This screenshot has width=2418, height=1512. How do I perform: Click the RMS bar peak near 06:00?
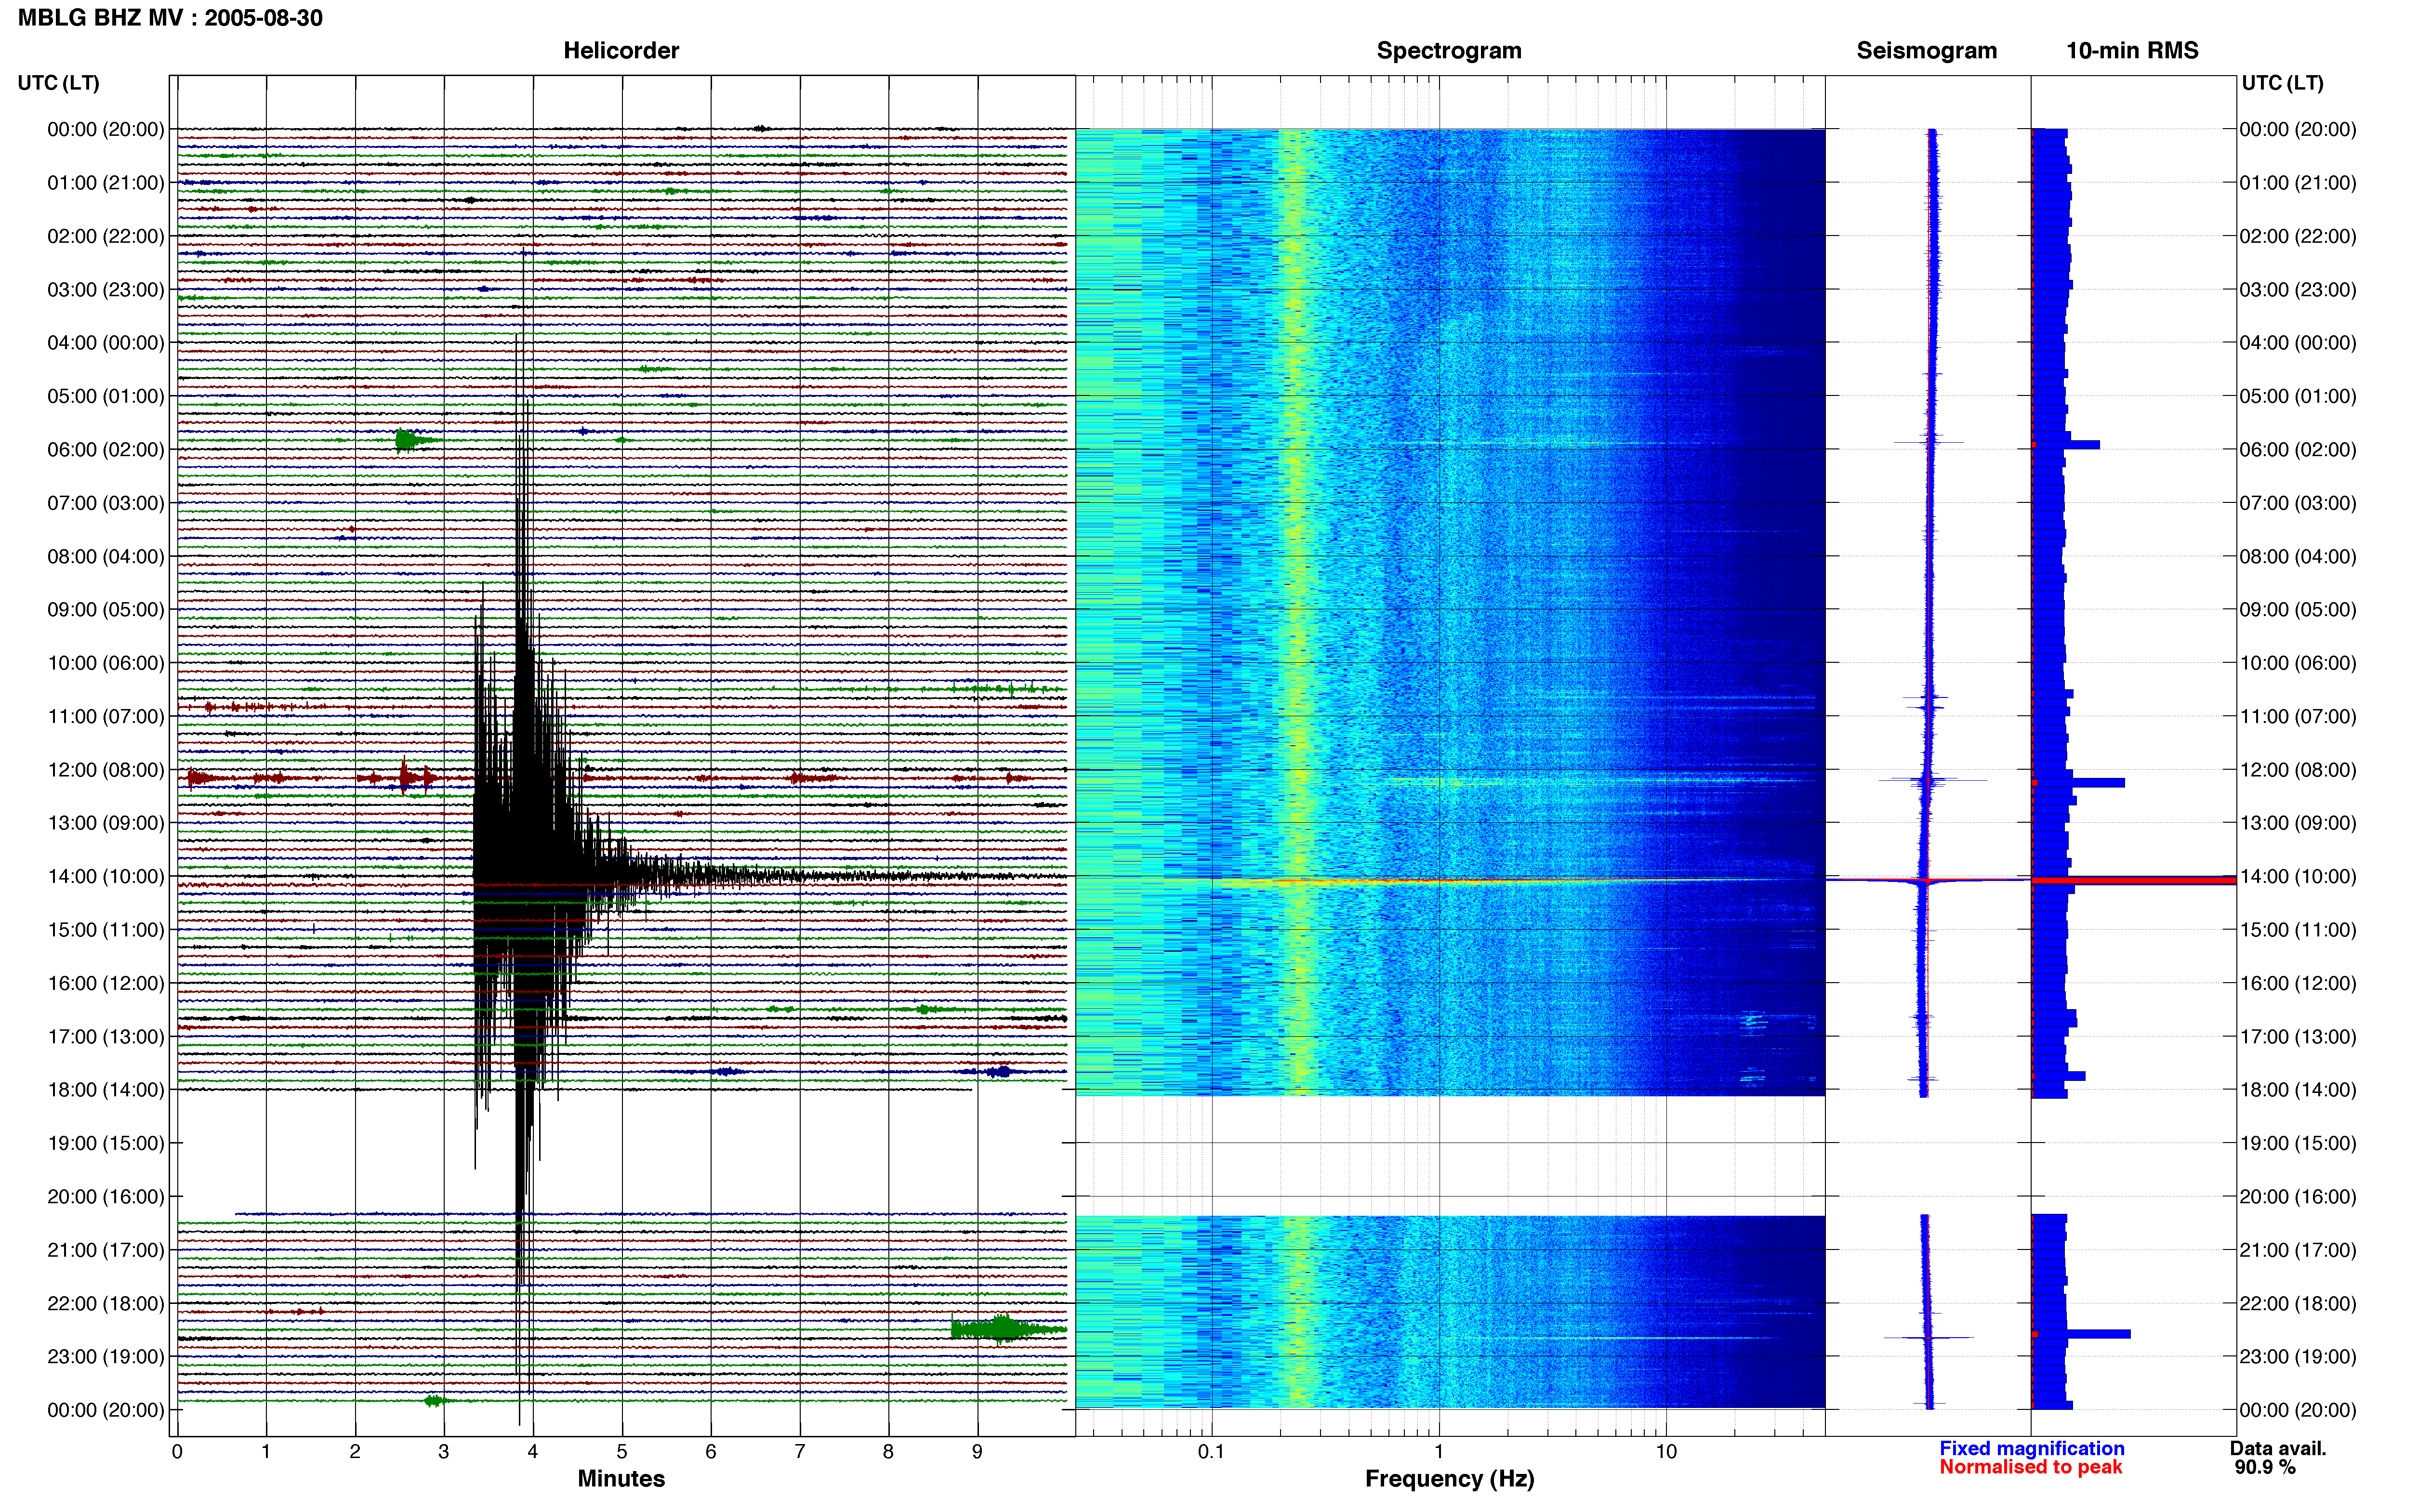(2065, 444)
